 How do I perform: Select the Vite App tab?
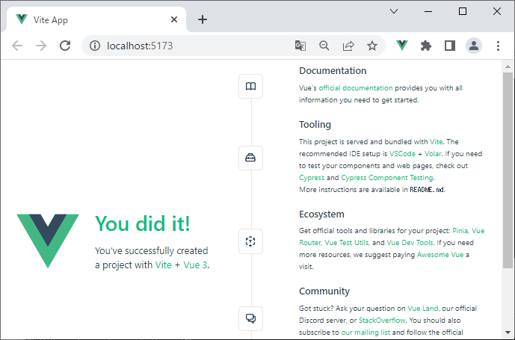pyautogui.click(x=96, y=19)
